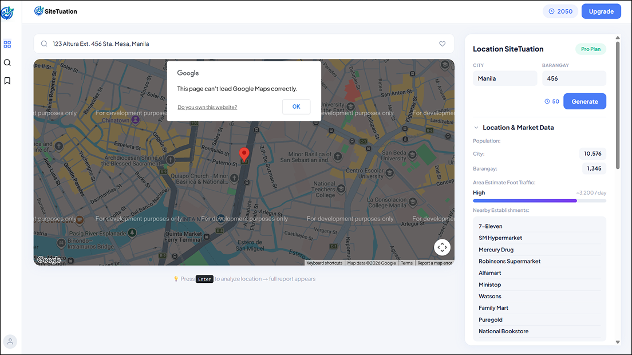Click the SiteTuation logo in header
The width and height of the screenshot is (632, 355).
click(x=56, y=11)
